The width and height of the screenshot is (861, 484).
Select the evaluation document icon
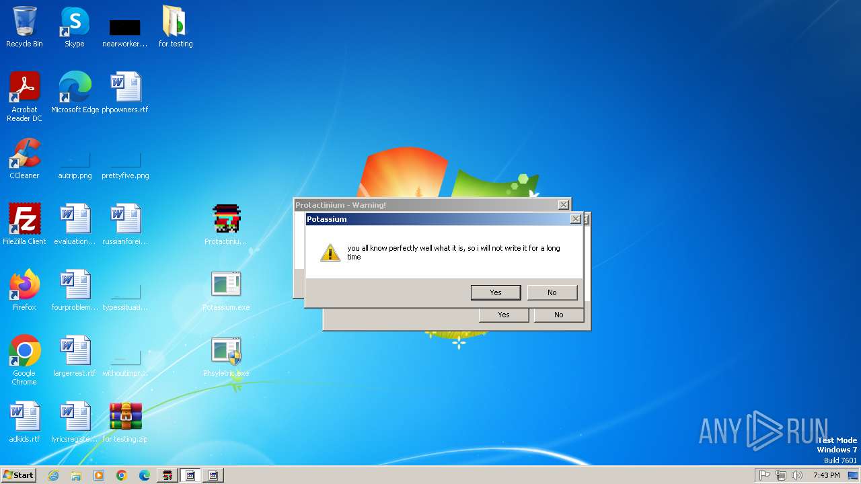click(x=75, y=225)
